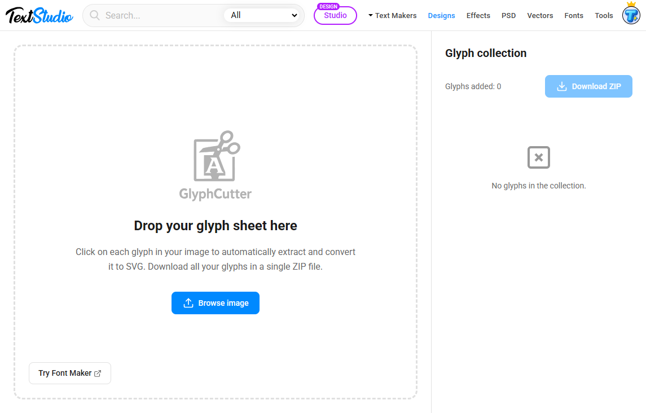Expand the Text Makers menu
Image resolution: width=646 pixels, height=413 pixels.
tap(392, 15)
